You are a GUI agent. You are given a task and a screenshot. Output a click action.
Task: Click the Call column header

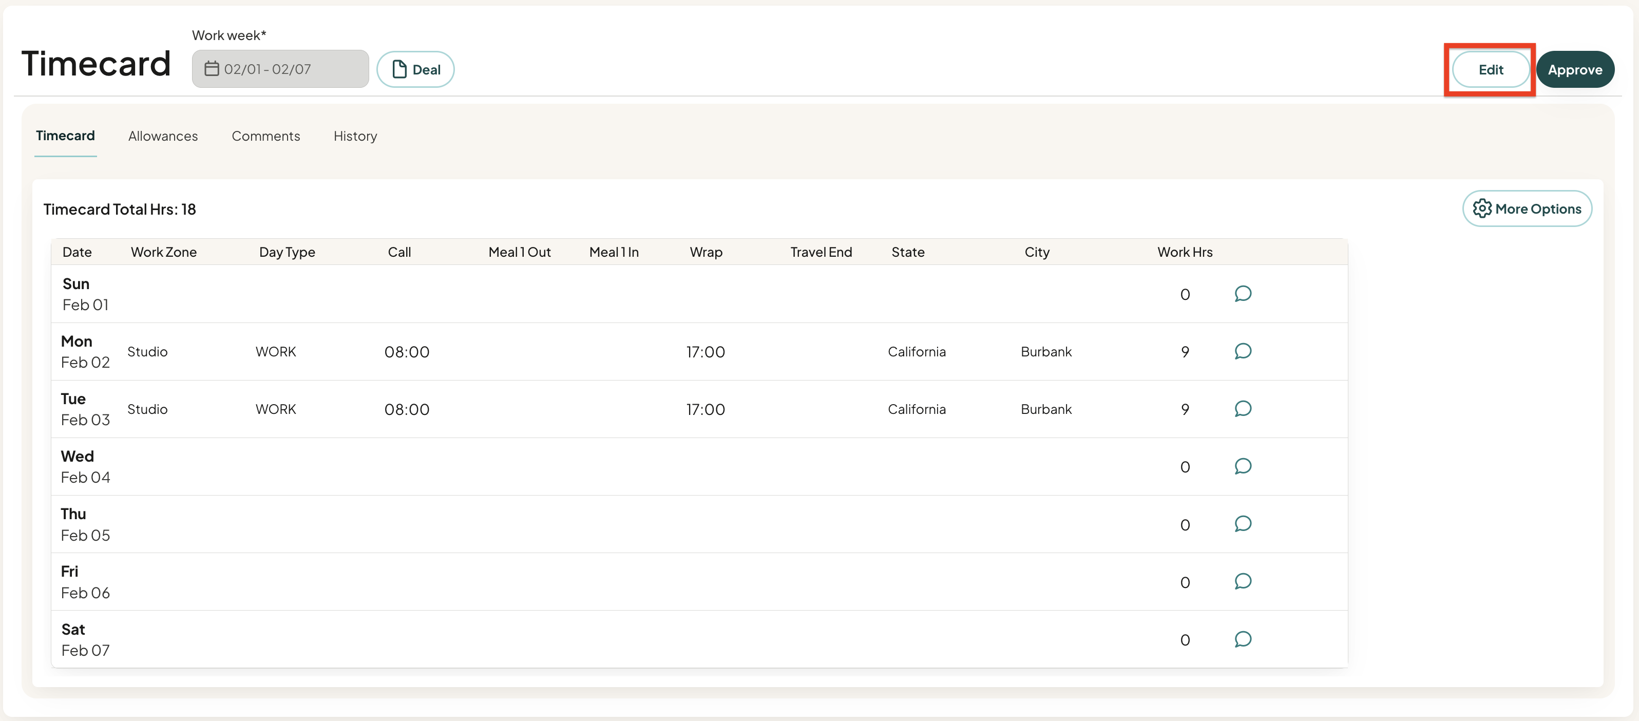coord(399,252)
